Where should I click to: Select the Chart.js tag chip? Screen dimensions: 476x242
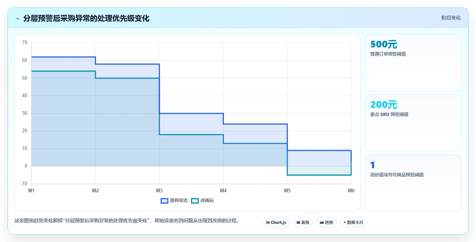tap(276, 222)
